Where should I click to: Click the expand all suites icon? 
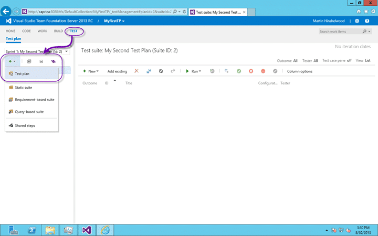(x=29, y=61)
